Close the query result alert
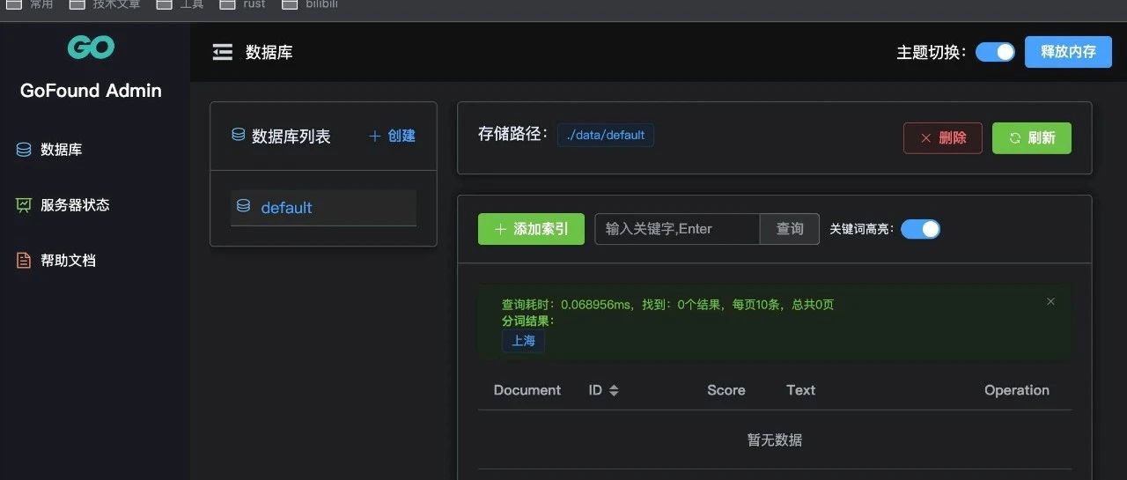 (1050, 301)
